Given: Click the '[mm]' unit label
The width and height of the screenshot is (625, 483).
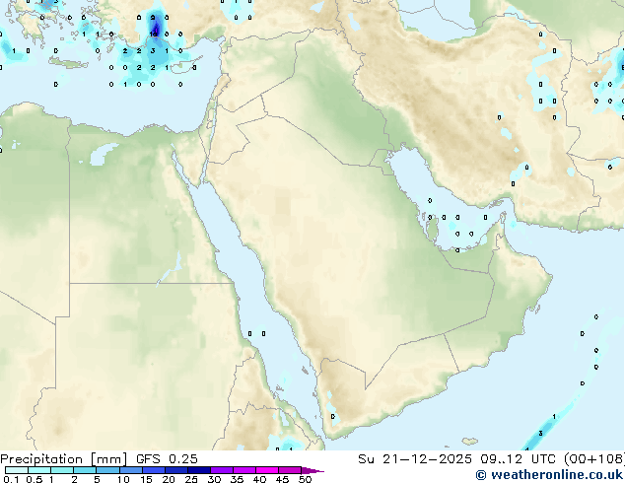Looking at the screenshot, I should coord(109,459).
